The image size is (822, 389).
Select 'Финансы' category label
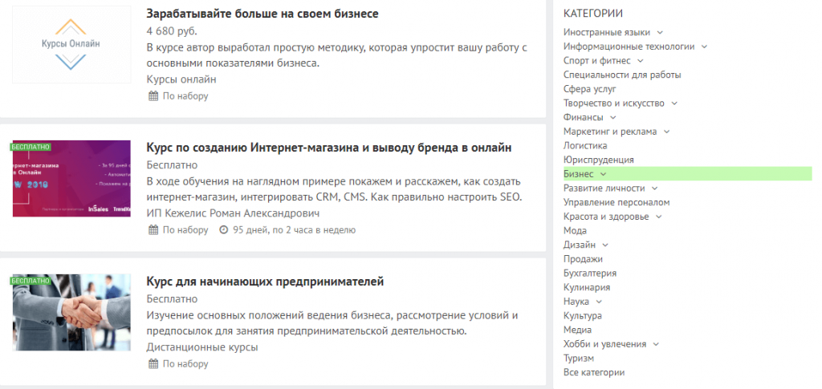584,117
